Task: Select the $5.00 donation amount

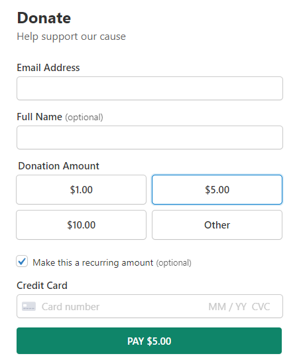Action: [x=217, y=190]
